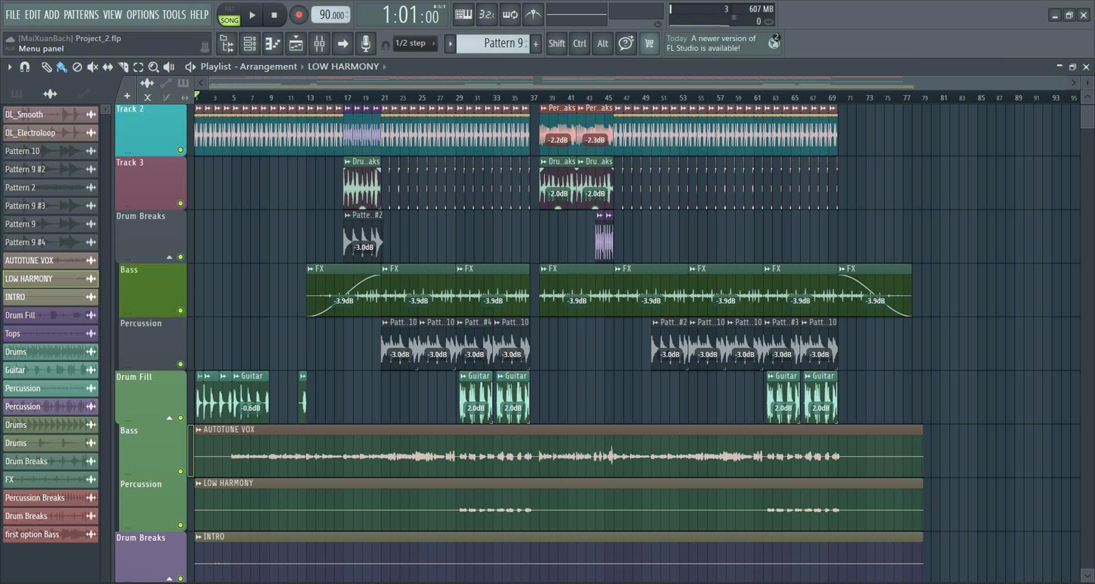This screenshot has width=1095, height=584.
Task: Open the TOOLS menu
Action: click(174, 14)
